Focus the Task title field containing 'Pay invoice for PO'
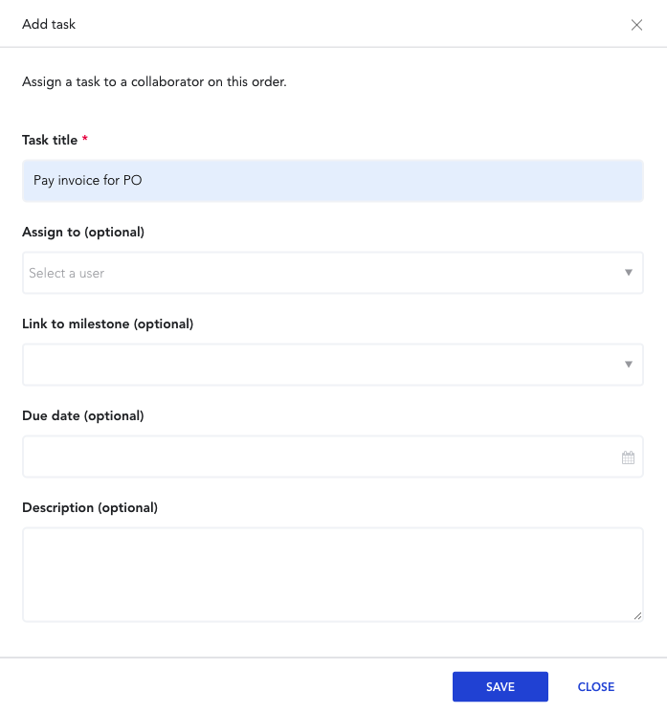This screenshot has height=714, width=667. coord(333,181)
